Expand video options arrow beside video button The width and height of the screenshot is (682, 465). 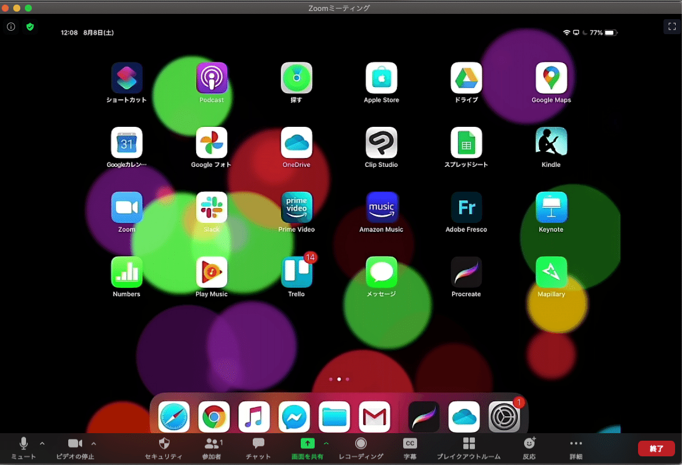(94, 444)
